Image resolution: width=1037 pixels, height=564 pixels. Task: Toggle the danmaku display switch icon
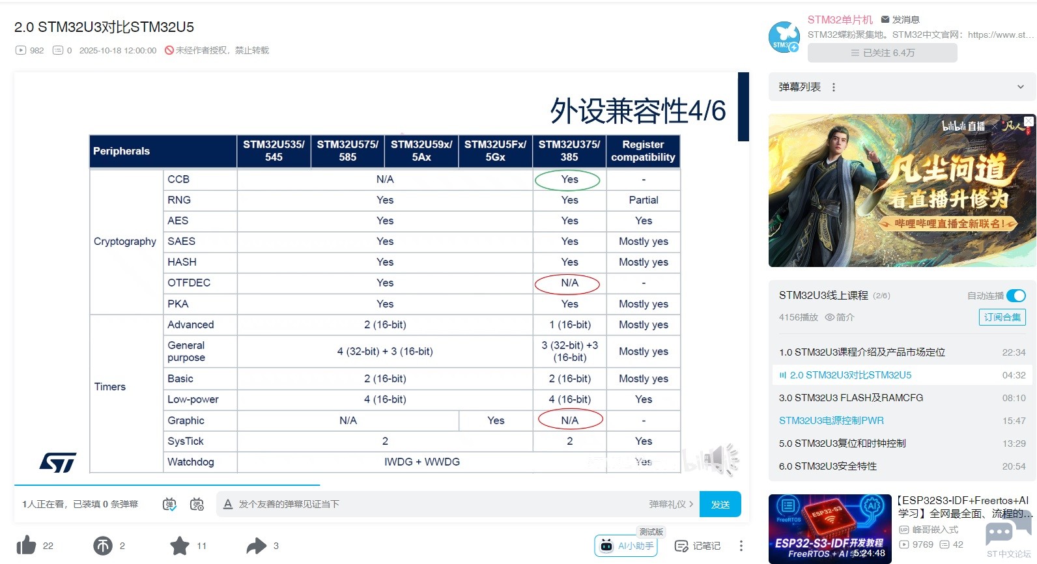pyautogui.click(x=169, y=504)
